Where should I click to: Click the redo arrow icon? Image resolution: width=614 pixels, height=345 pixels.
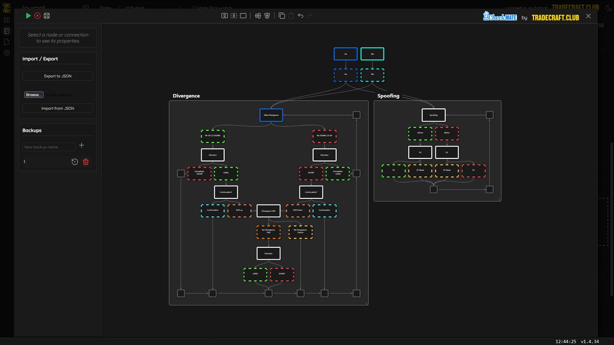(x=310, y=16)
